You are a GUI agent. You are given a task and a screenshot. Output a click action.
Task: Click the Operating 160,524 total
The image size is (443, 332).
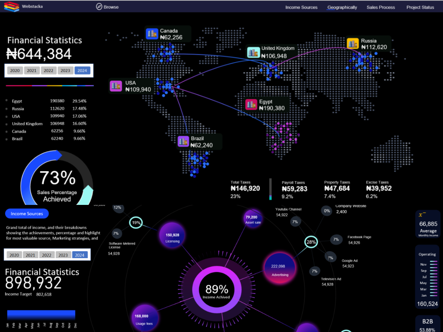[x=427, y=304]
